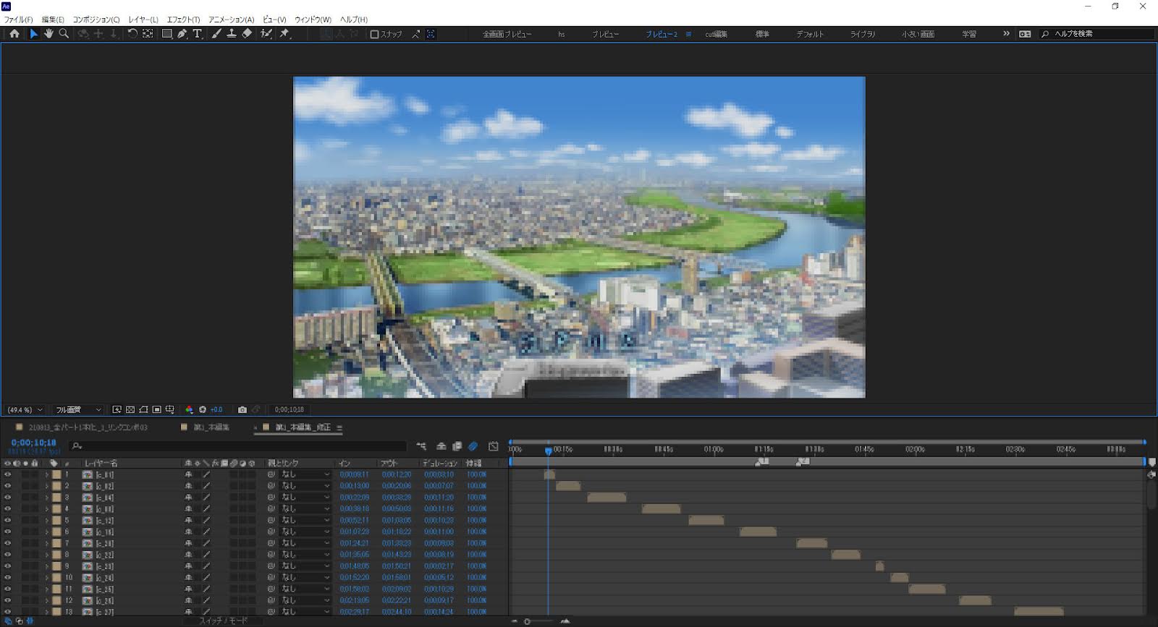Image resolution: width=1158 pixels, height=627 pixels.
Task: Open the 編集(E) menu
Action: [53, 20]
